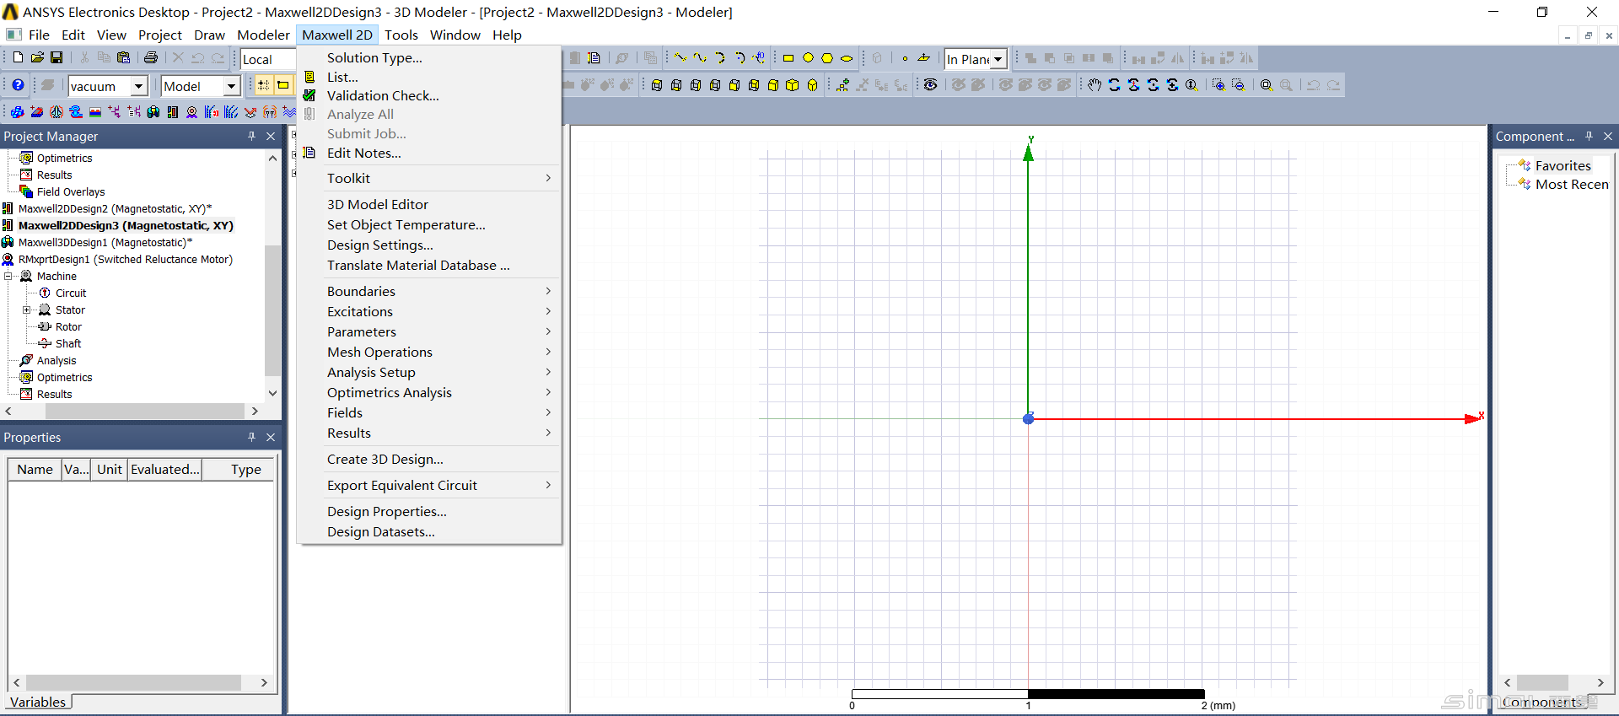This screenshot has width=1619, height=716.
Task: Select the Draw rectangle tool
Action: coord(788,57)
